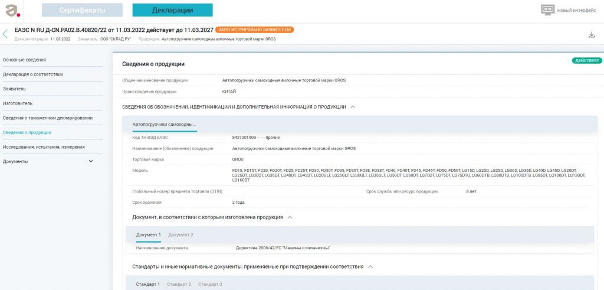Collapse the Сведения об обозначении section chevron
This screenshot has height=290, width=604.
point(353,107)
